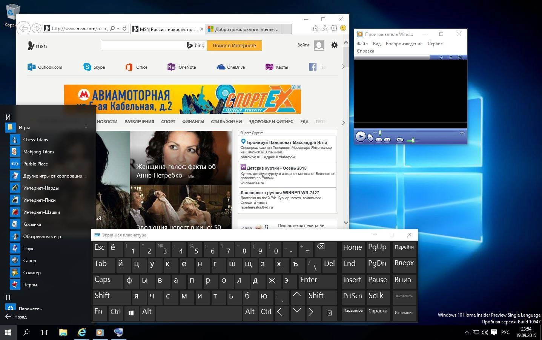Open the OneDrive shortcut on MSN

coord(231,67)
